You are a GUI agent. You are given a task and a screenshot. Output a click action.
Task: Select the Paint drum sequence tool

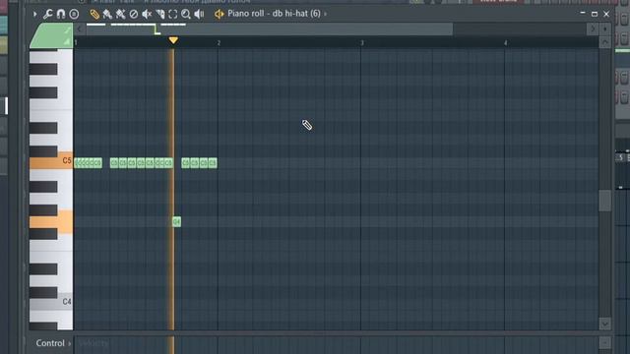click(120, 14)
